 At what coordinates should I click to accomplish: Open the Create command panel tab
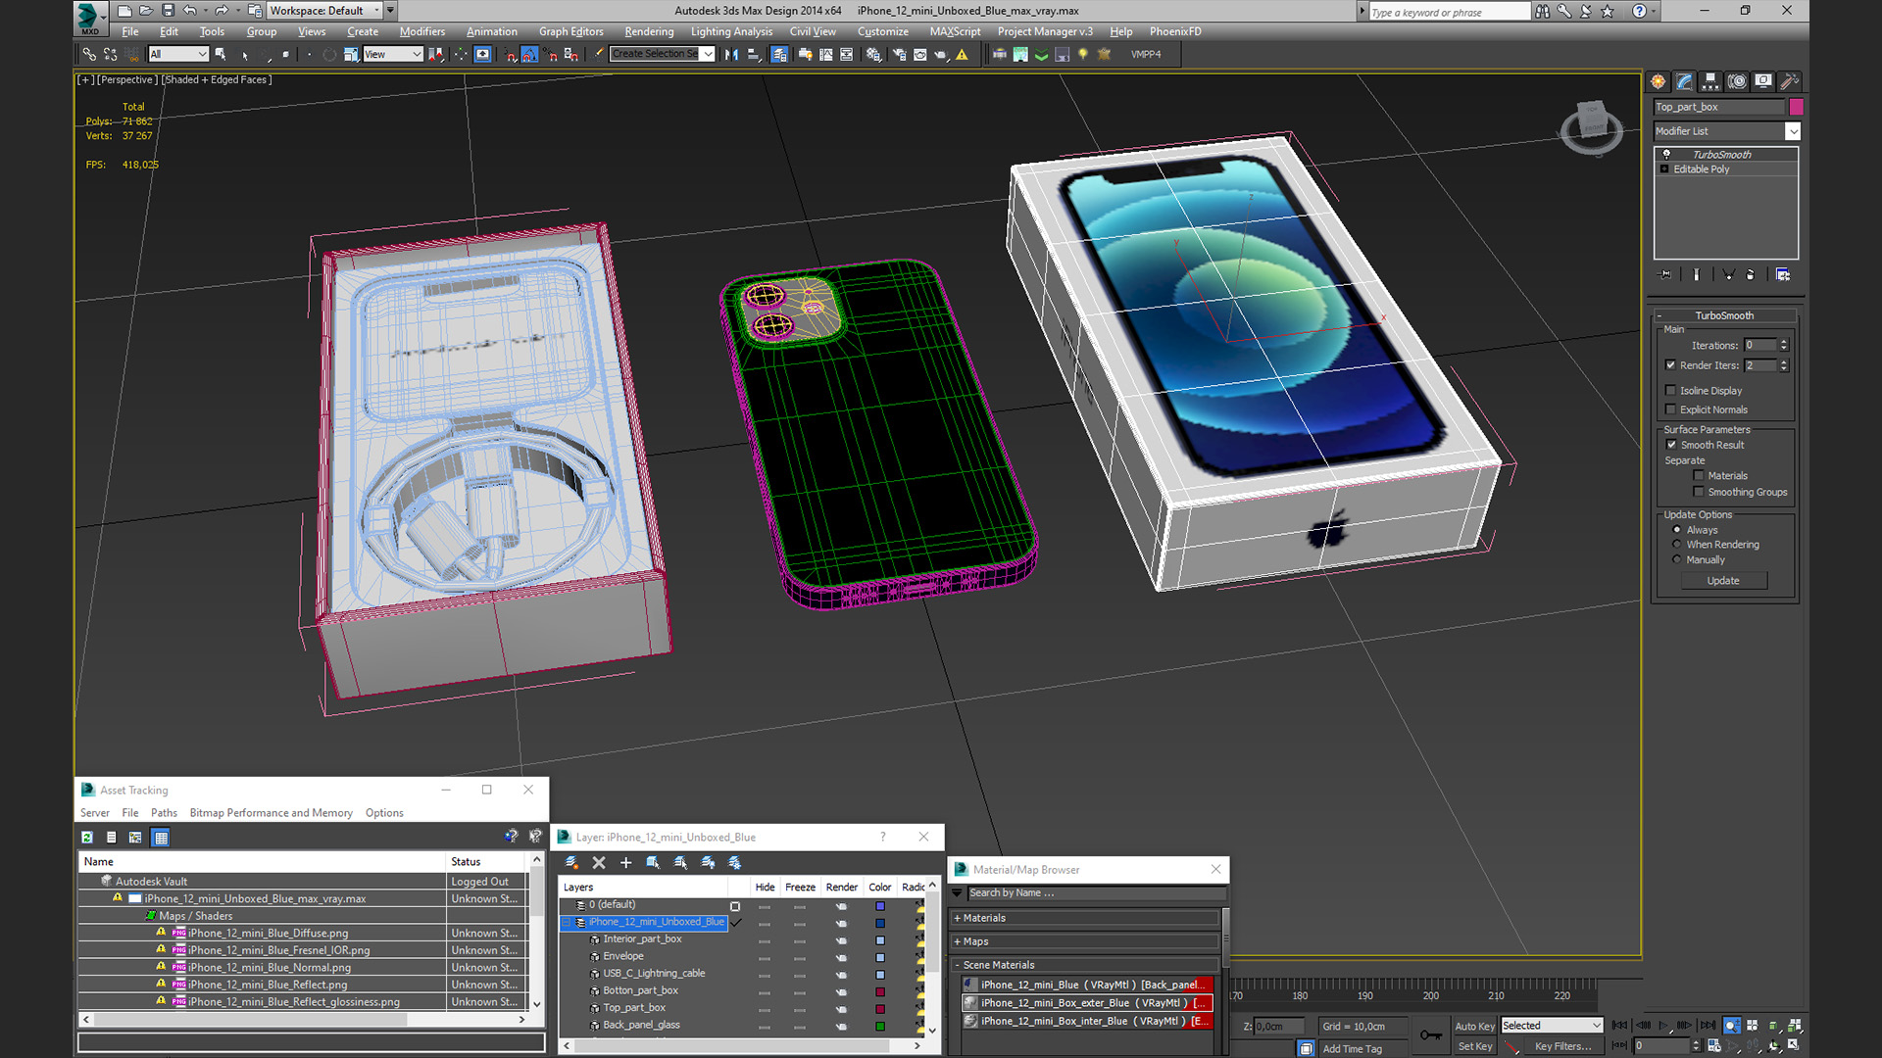point(1658,81)
